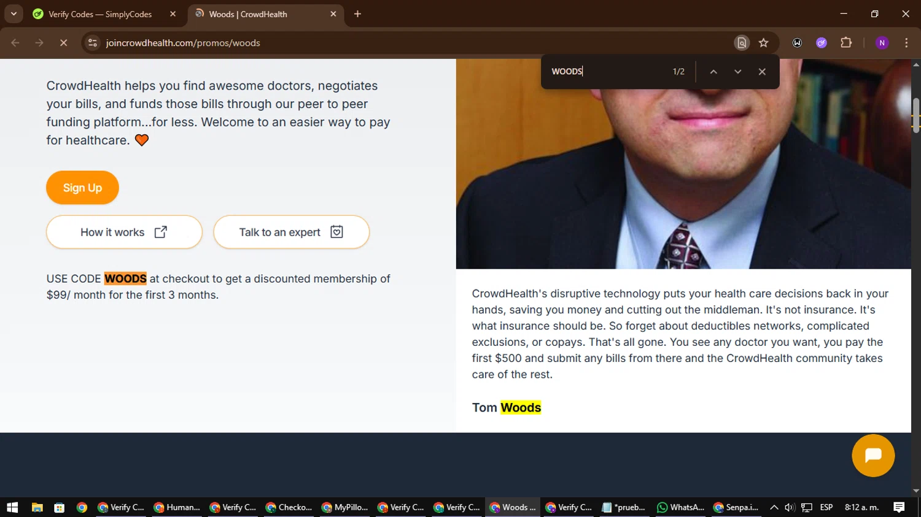Click the highlighted WOODS promo code text

pos(125,279)
